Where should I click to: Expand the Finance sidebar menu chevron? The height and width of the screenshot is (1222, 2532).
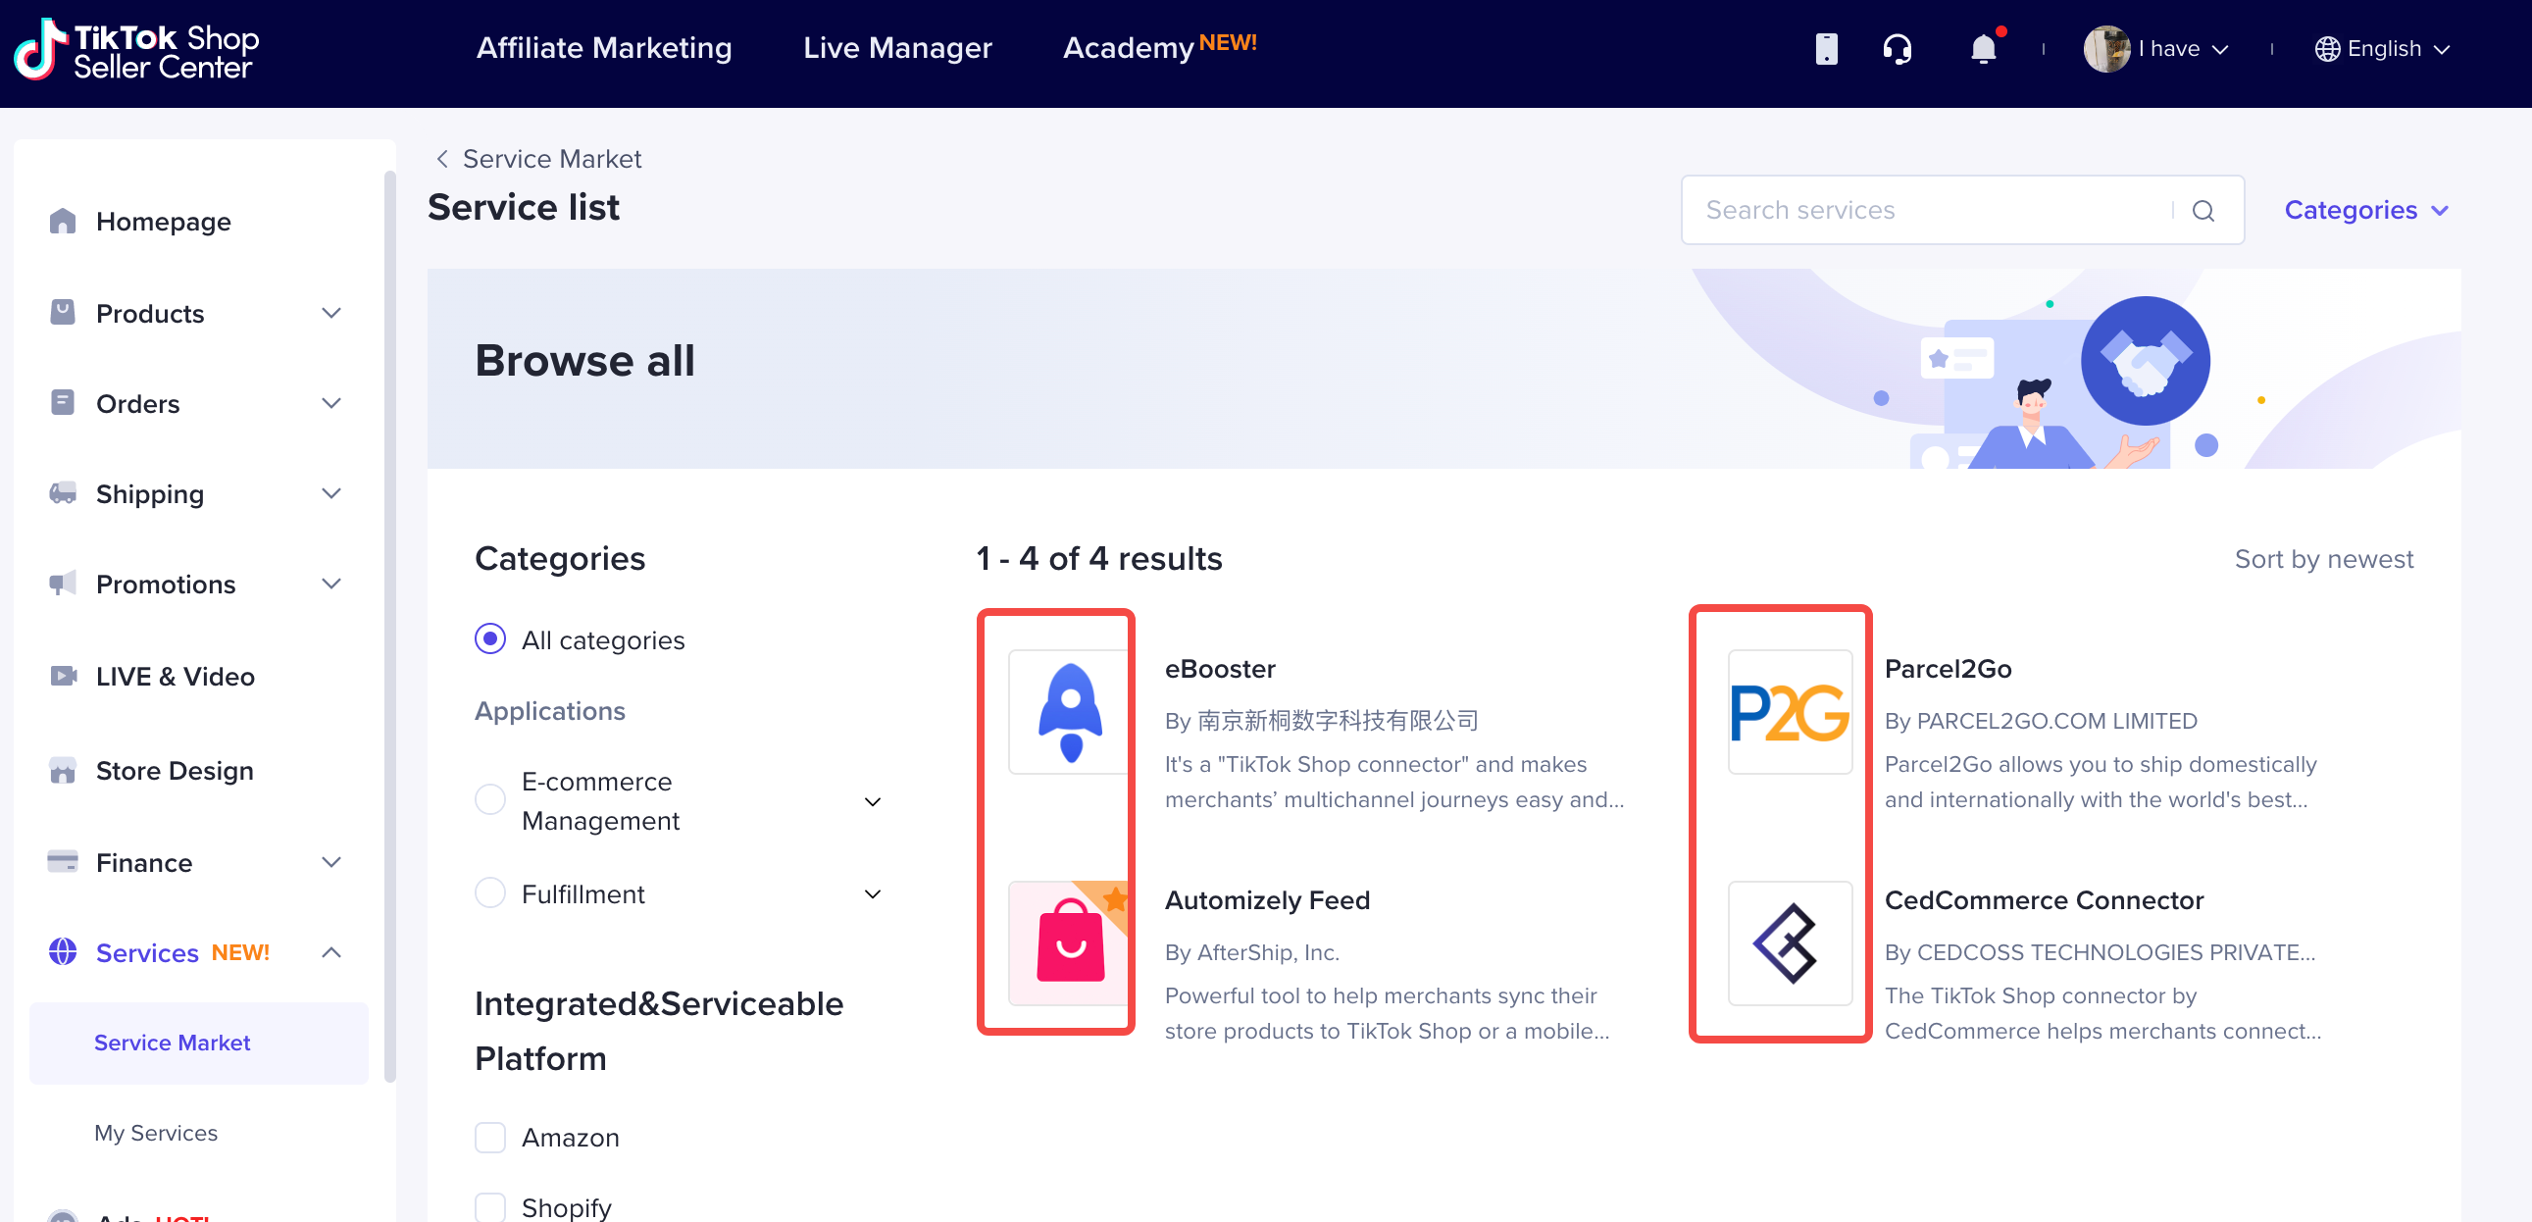(x=331, y=862)
